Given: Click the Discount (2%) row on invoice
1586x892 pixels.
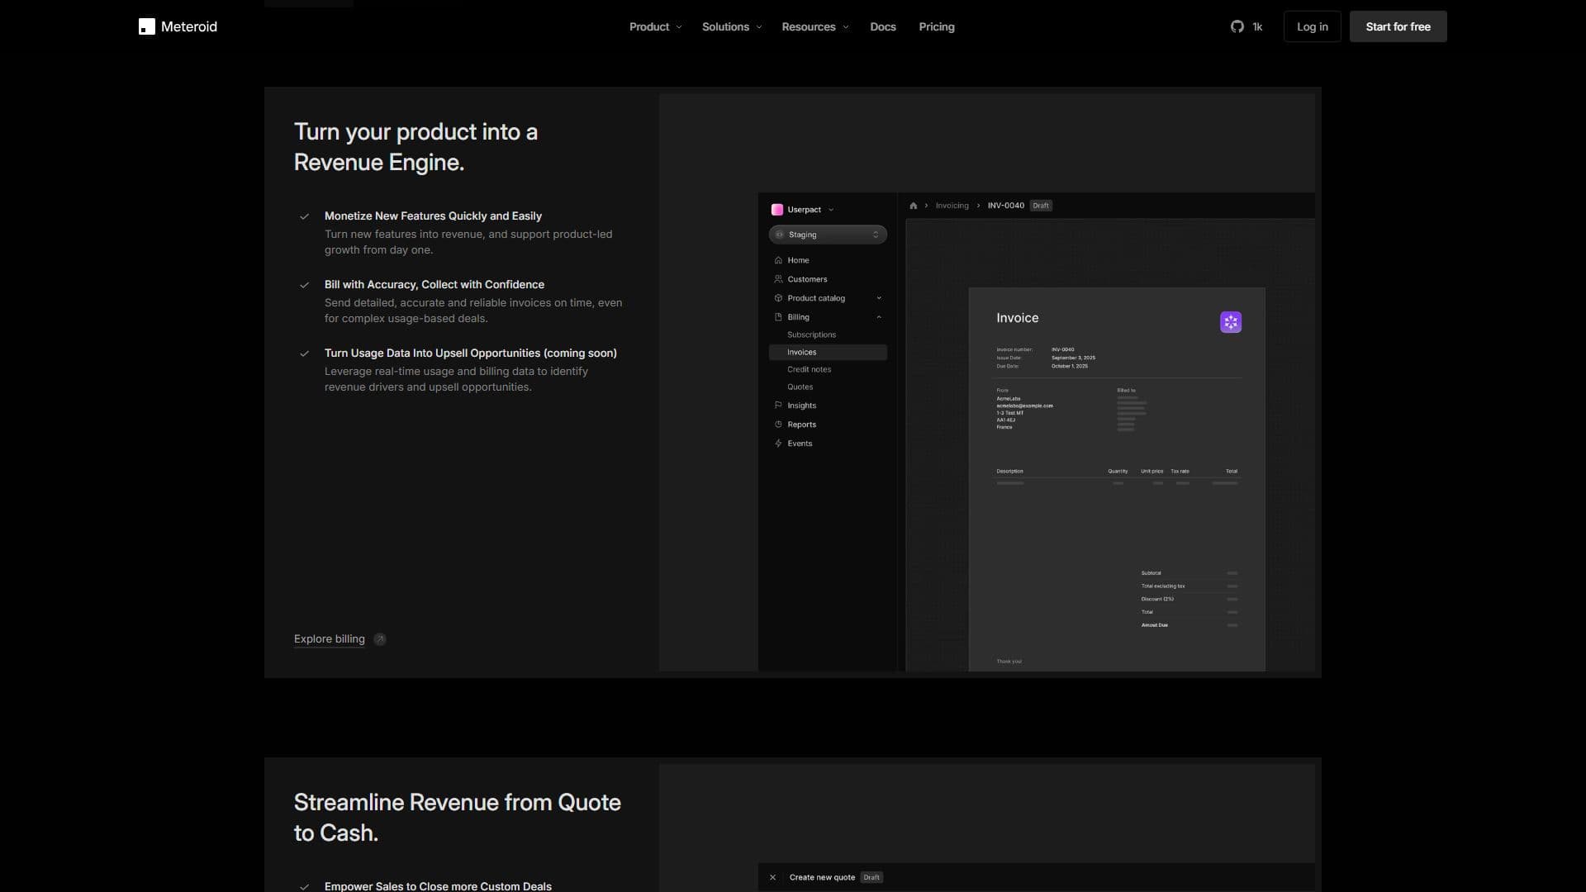Looking at the screenshot, I should click(x=1189, y=599).
